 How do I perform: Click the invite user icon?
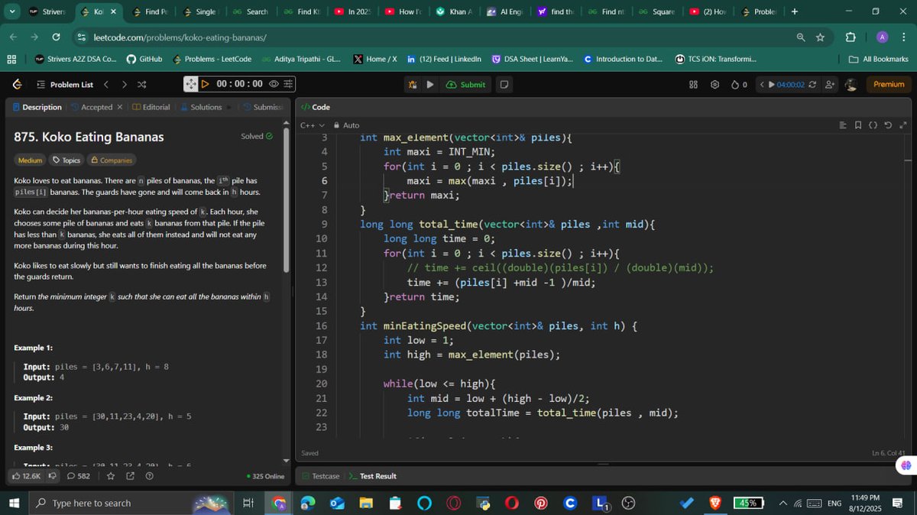point(830,85)
